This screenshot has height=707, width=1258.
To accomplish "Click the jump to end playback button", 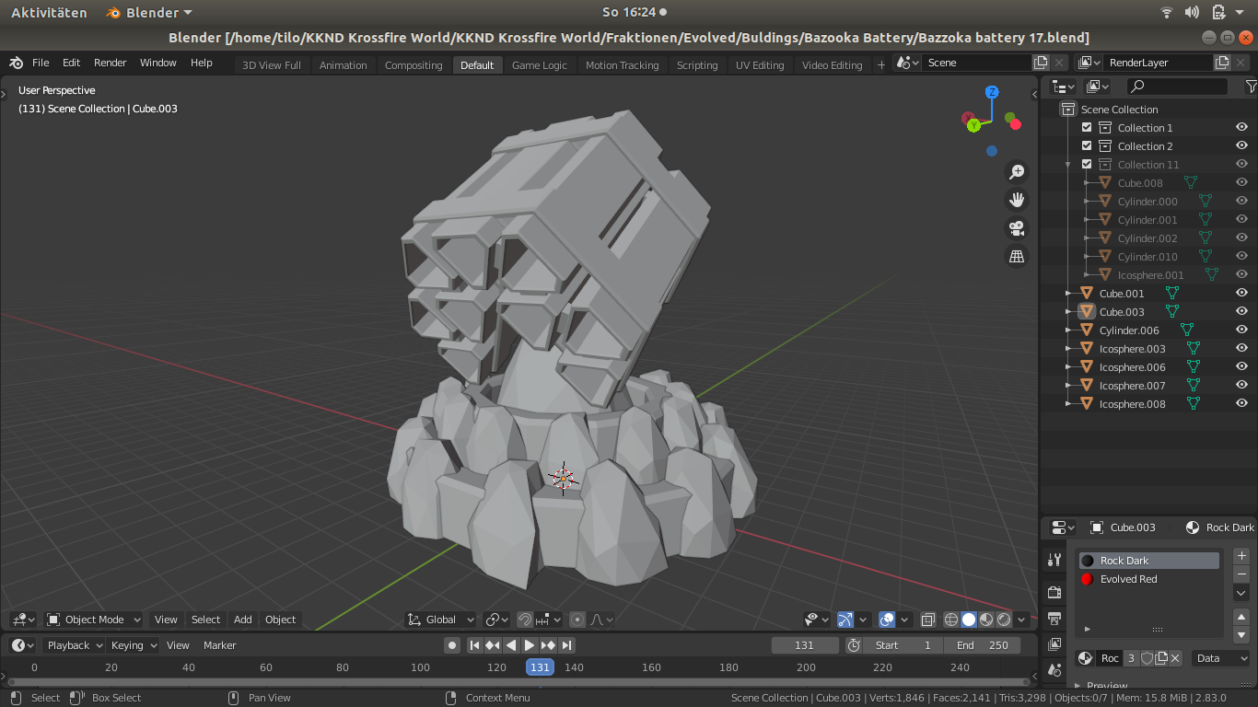I will tap(567, 645).
